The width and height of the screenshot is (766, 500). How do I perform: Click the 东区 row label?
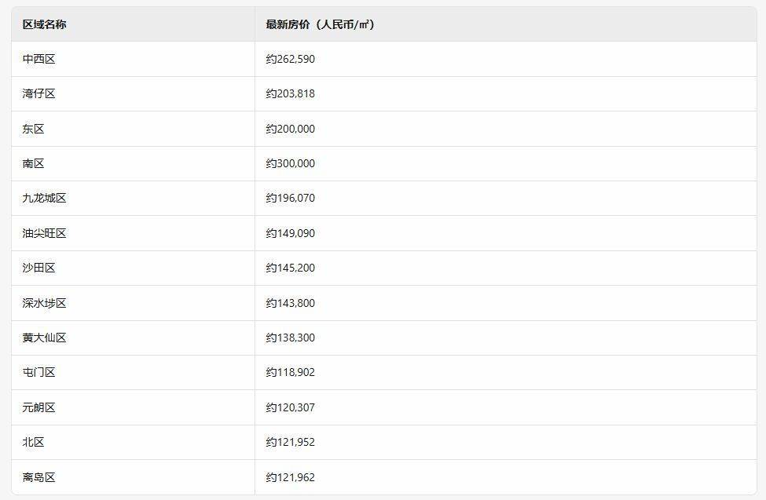[x=34, y=129]
